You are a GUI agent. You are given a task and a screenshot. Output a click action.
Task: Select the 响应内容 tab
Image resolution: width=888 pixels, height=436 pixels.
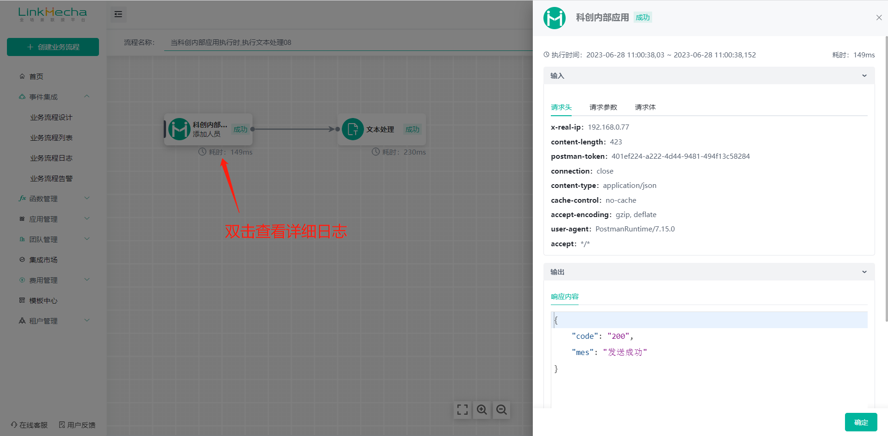click(x=565, y=297)
